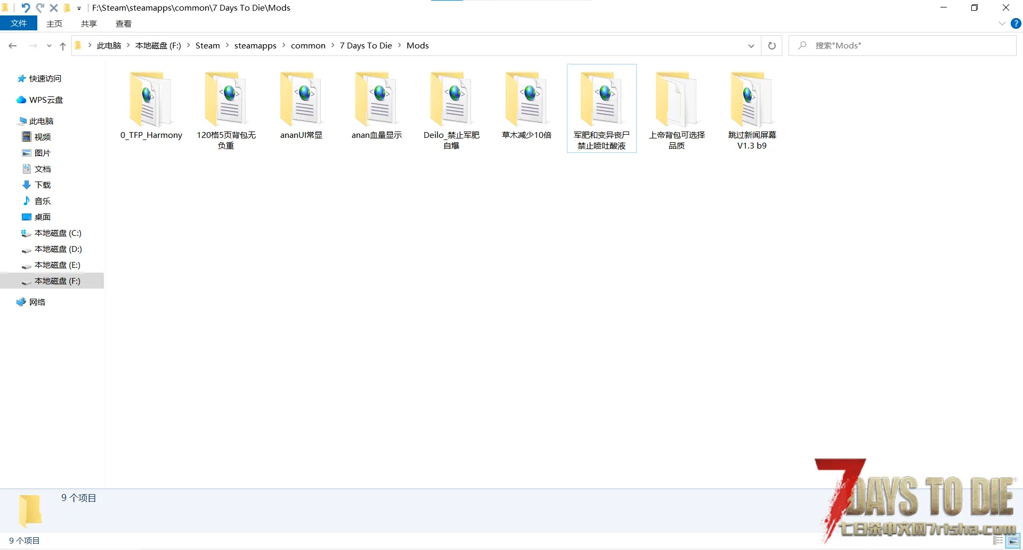Image resolution: width=1023 pixels, height=550 pixels.
Task: Select the Deilo_禁止军肥自爆 folder icon
Action: (451, 99)
